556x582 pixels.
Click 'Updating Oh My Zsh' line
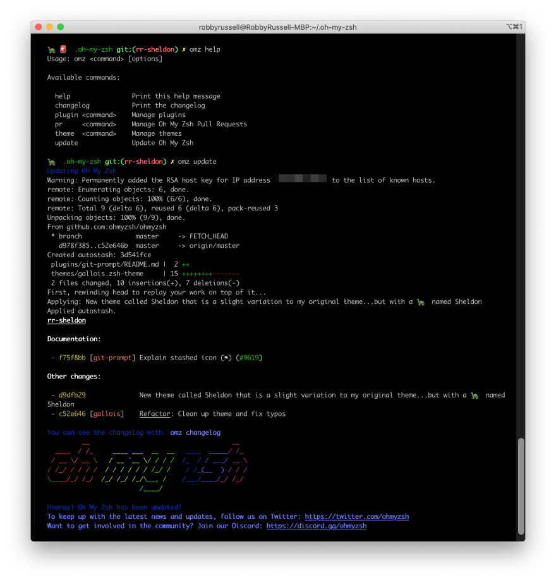pos(82,171)
